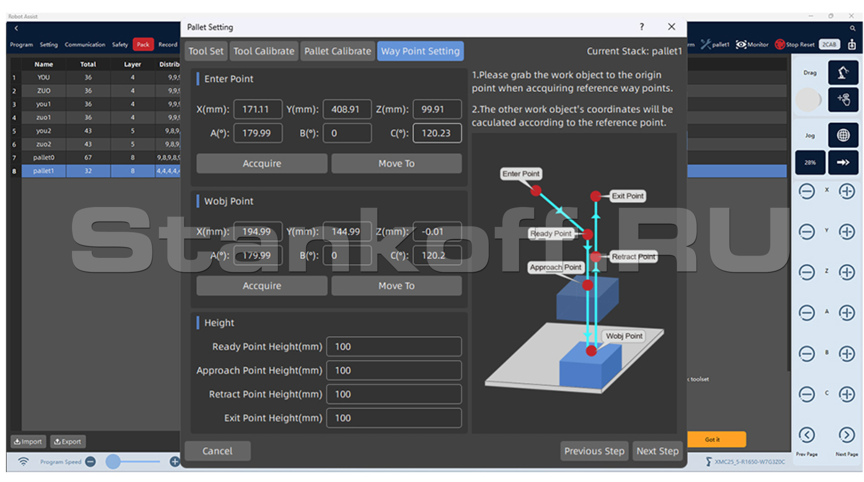Click the search magnifier icon
Screen dimensions: 864x482
[x=852, y=28]
